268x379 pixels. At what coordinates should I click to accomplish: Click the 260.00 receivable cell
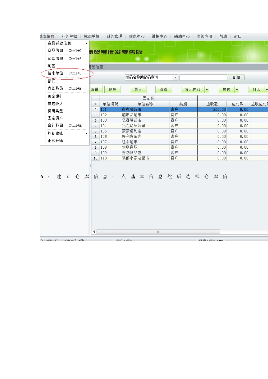click(x=212, y=109)
